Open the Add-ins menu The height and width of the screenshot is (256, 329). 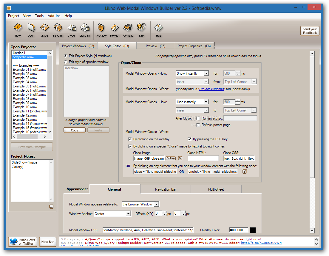[x=54, y=16]
